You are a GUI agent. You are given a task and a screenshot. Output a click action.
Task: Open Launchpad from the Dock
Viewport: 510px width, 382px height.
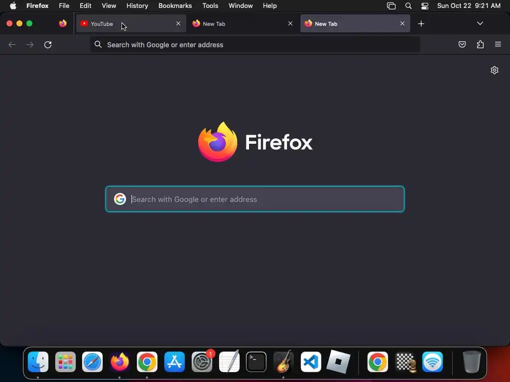pos(65,362)
